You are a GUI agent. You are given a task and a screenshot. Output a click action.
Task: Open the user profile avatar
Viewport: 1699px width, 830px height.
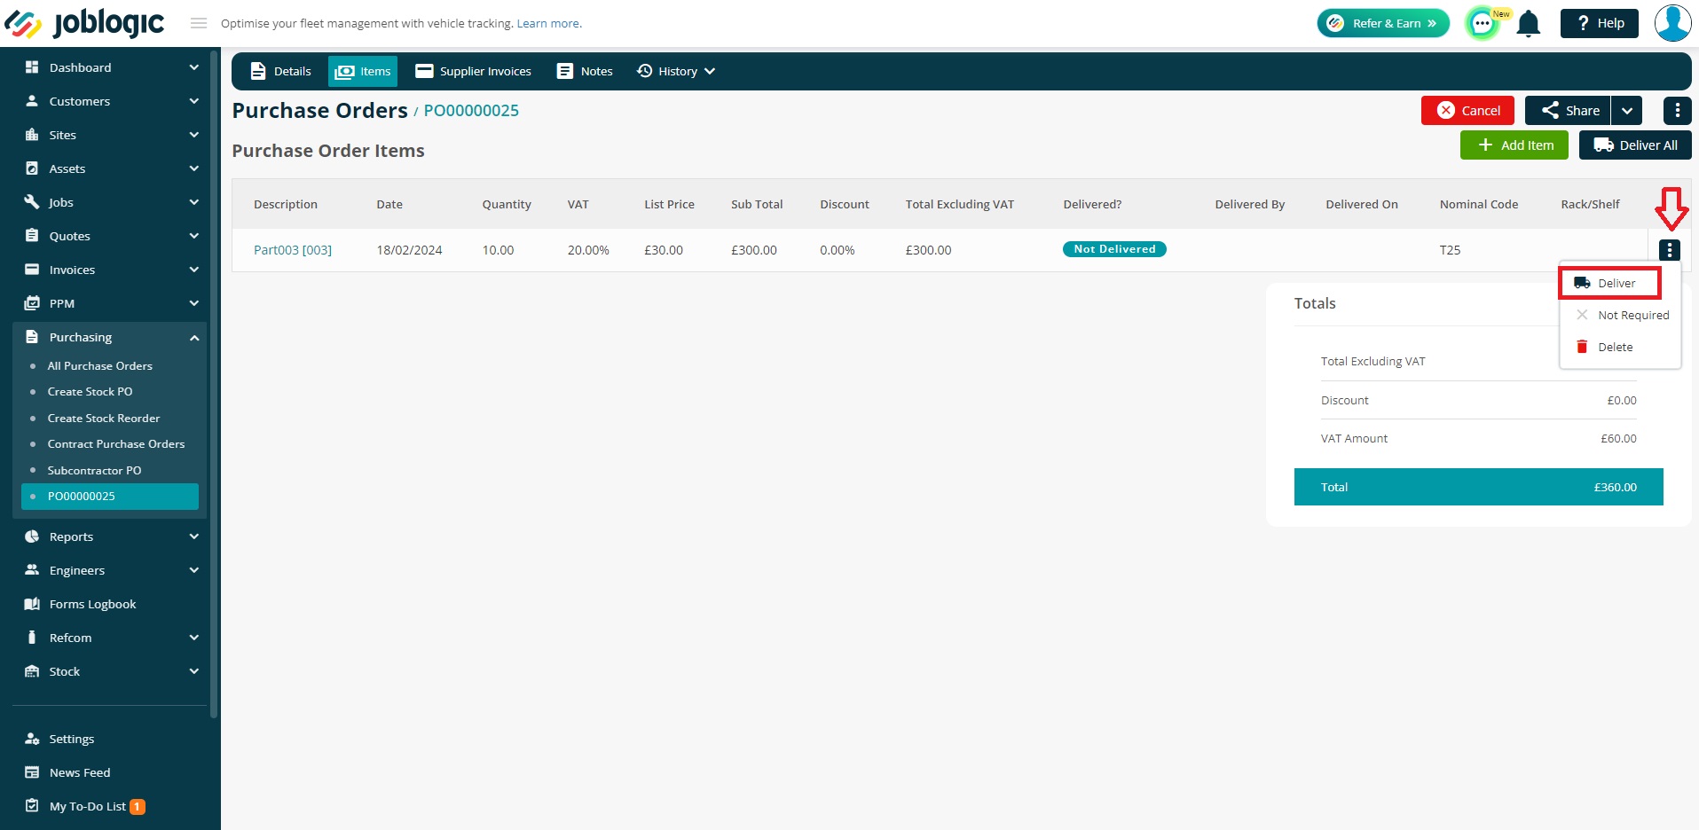(1672, 23)
